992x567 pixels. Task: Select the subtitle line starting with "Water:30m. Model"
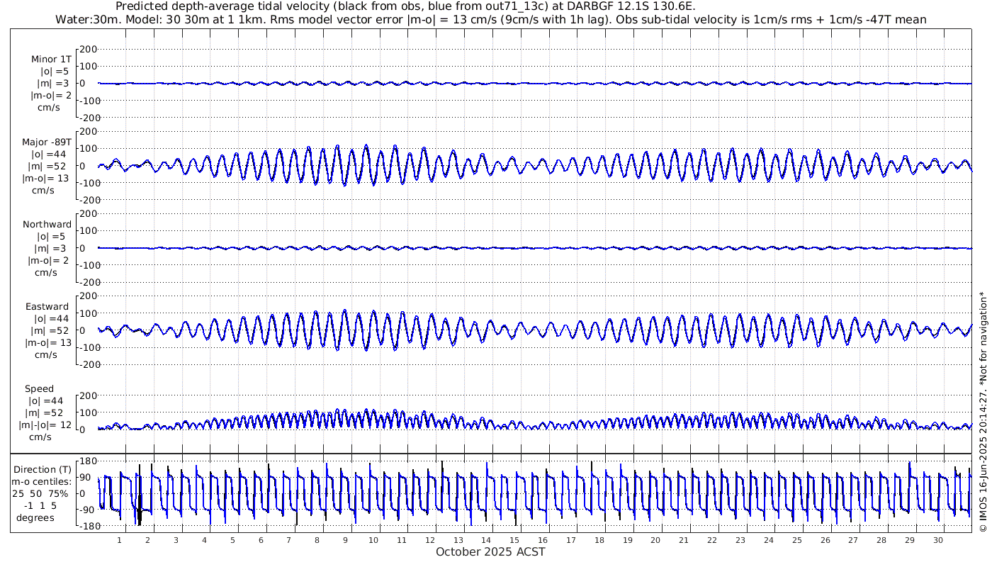coord(490,19)
